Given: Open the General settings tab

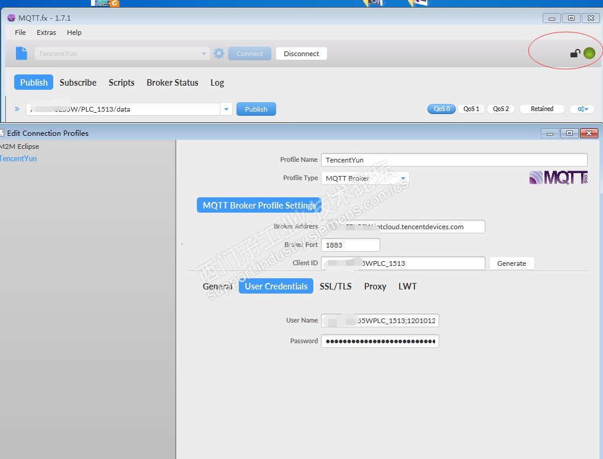Looking at the screenshot, I should 218,287.
